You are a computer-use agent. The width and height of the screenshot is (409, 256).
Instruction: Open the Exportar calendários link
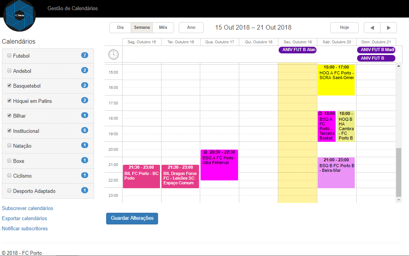(24, 218)
